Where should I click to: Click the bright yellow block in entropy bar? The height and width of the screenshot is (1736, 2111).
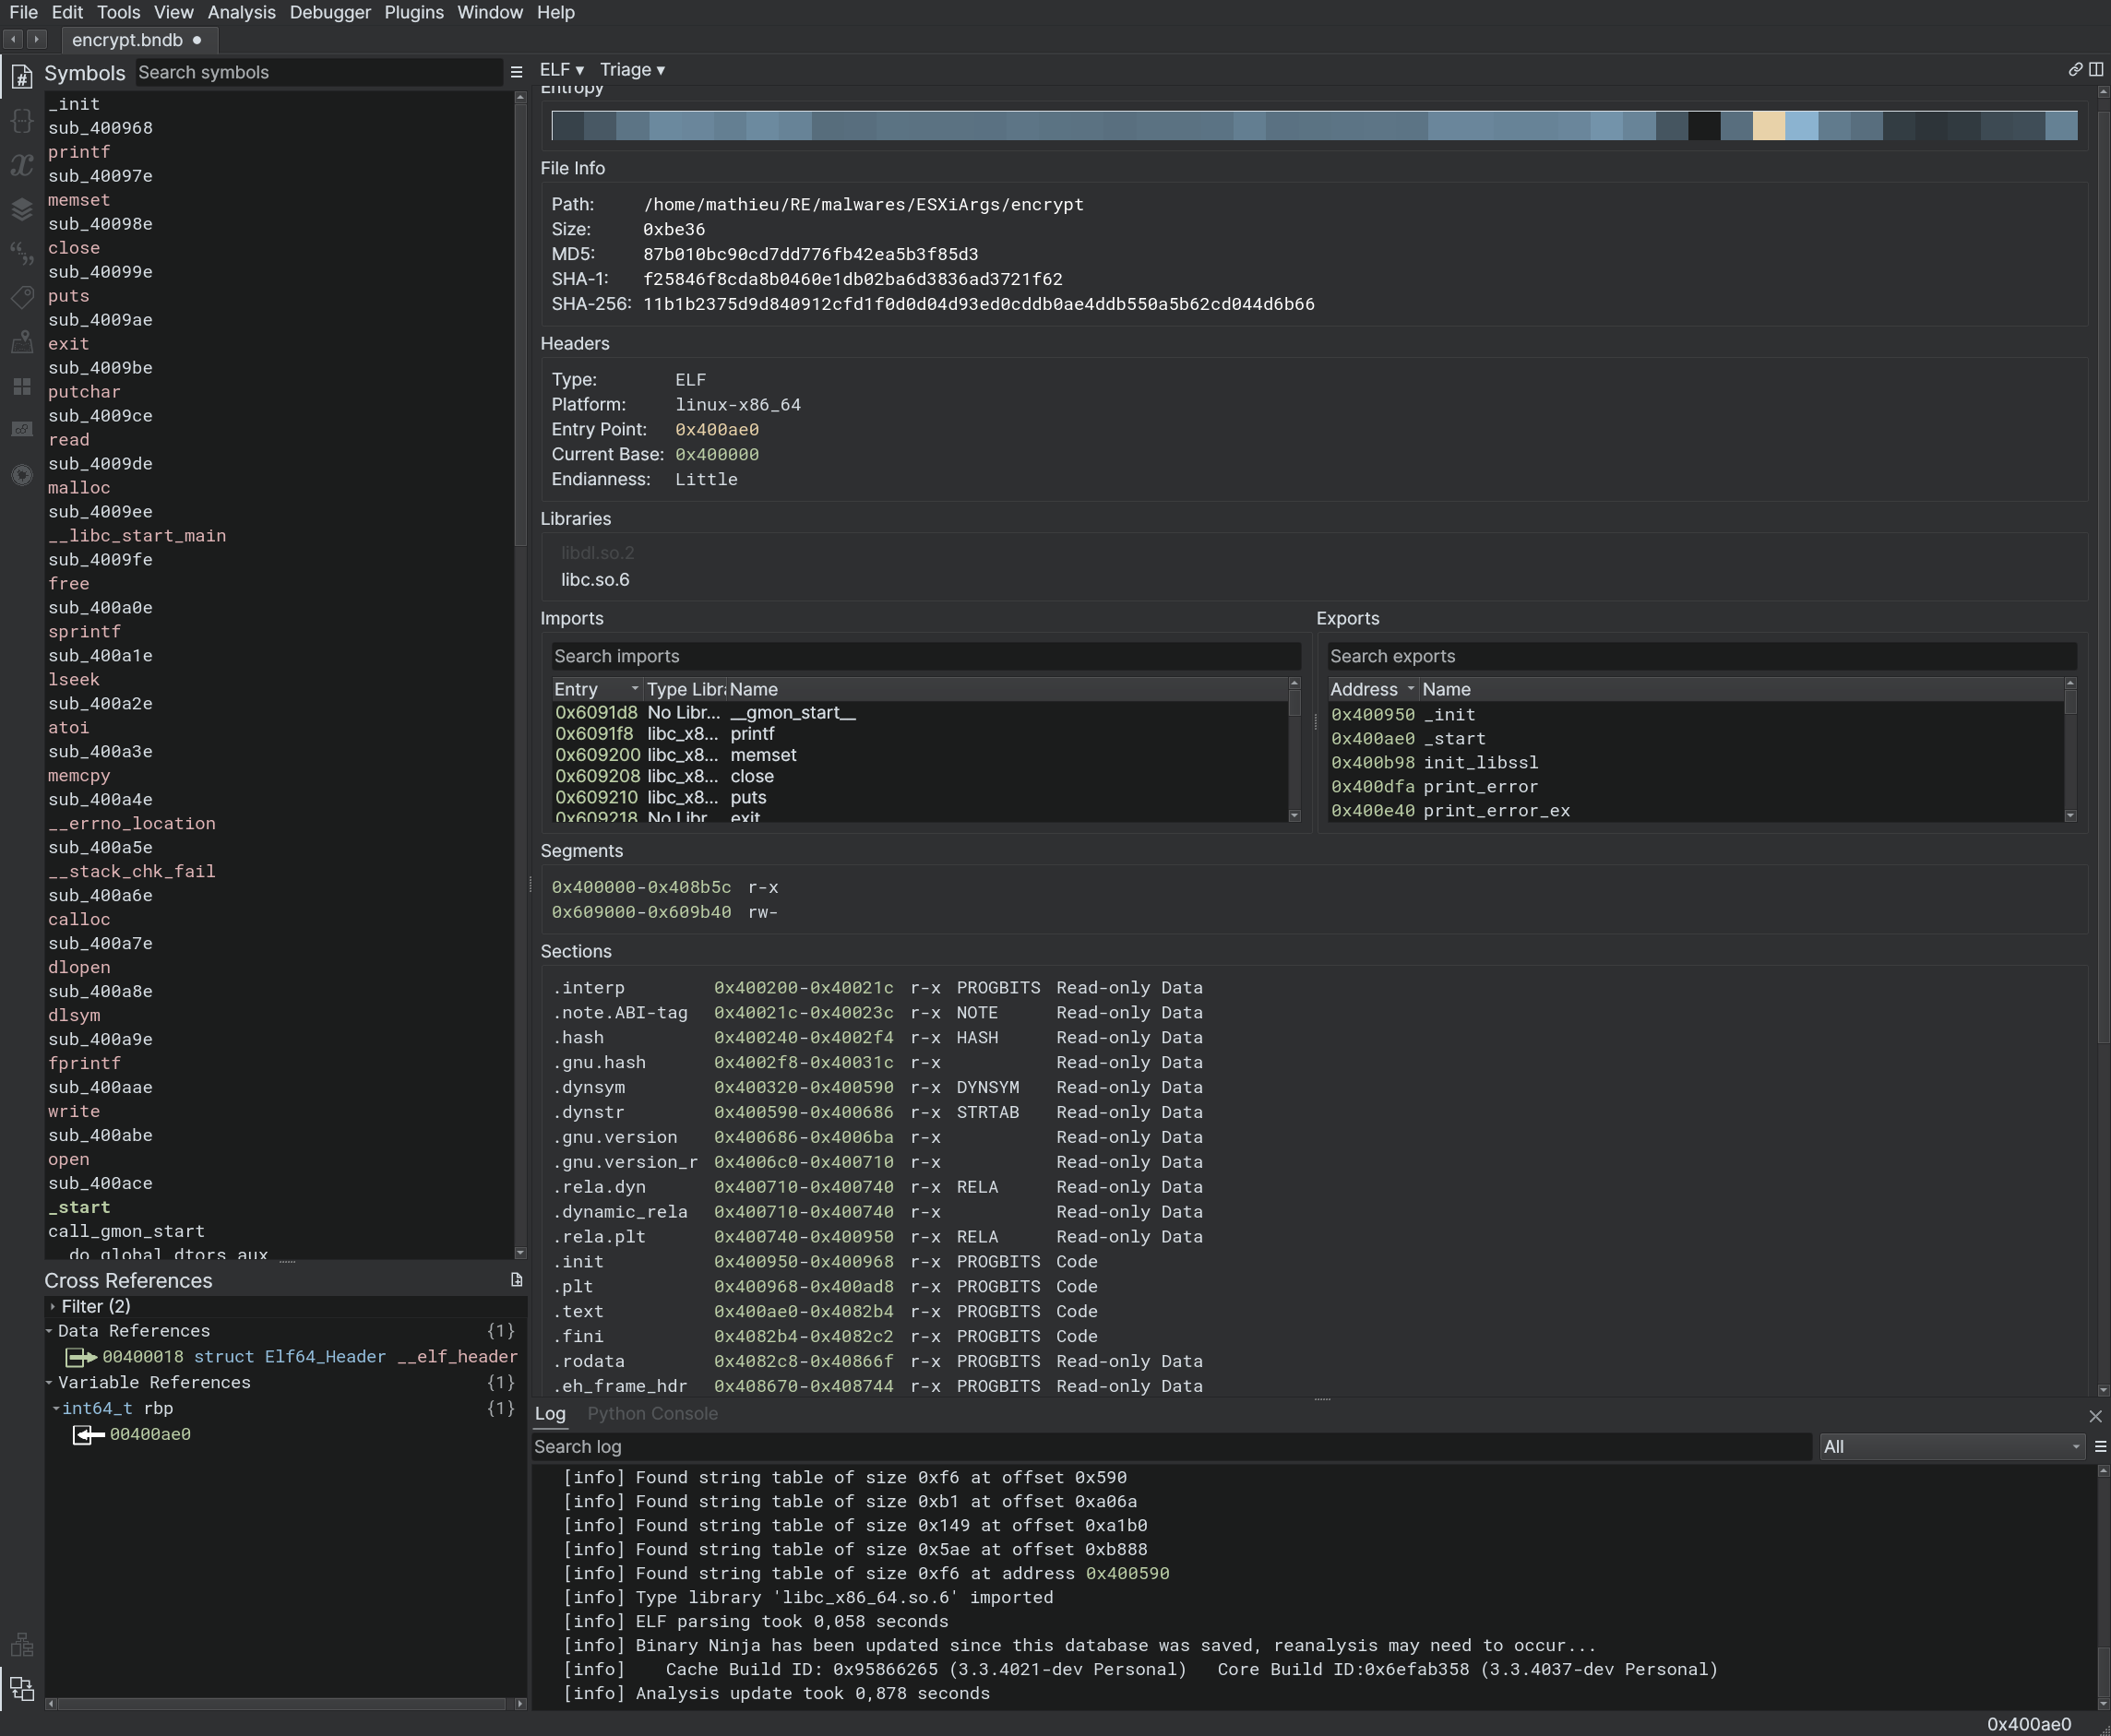(x=1768, y=126)
